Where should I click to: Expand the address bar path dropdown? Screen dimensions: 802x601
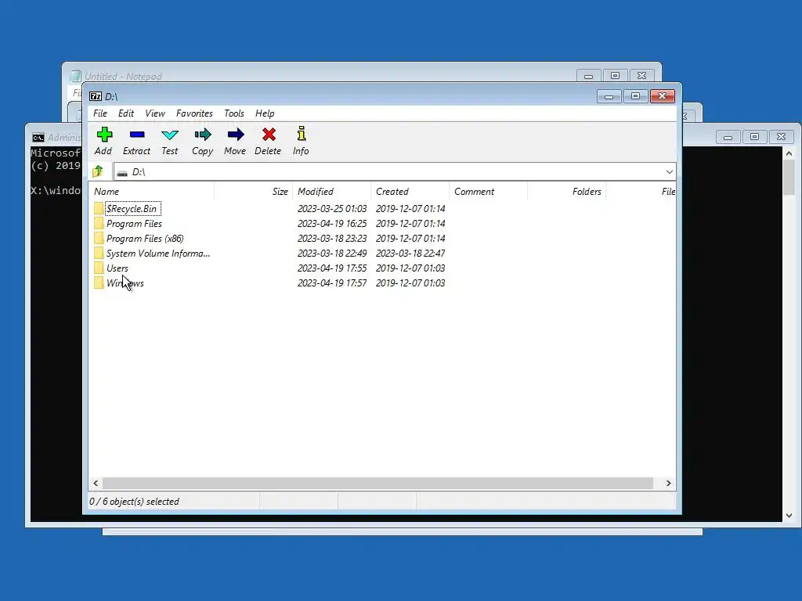669,171
